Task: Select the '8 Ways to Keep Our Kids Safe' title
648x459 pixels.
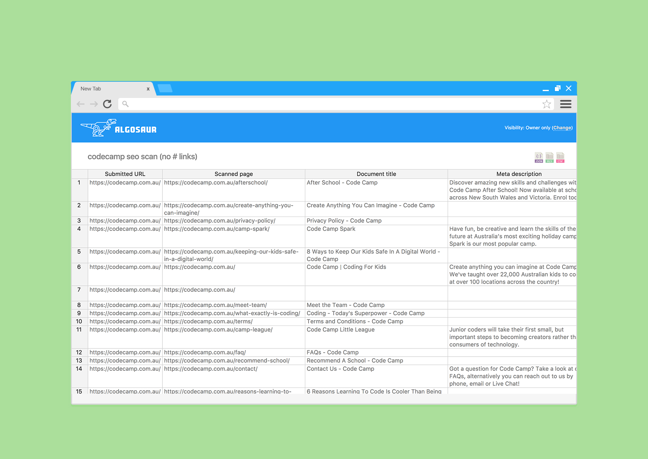Action: (373, 255)
